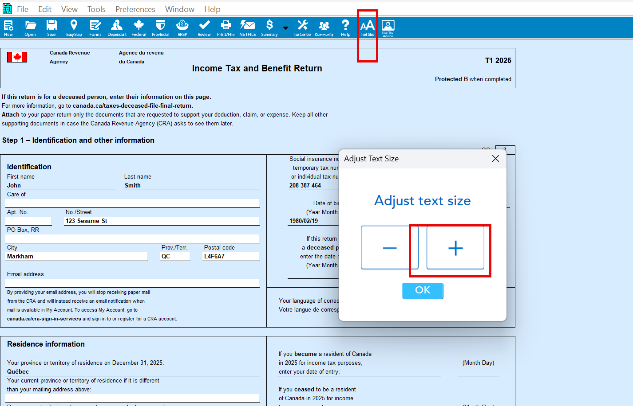Click the 'Residence information' heading
633x406 pixels.
pos(46,344)
